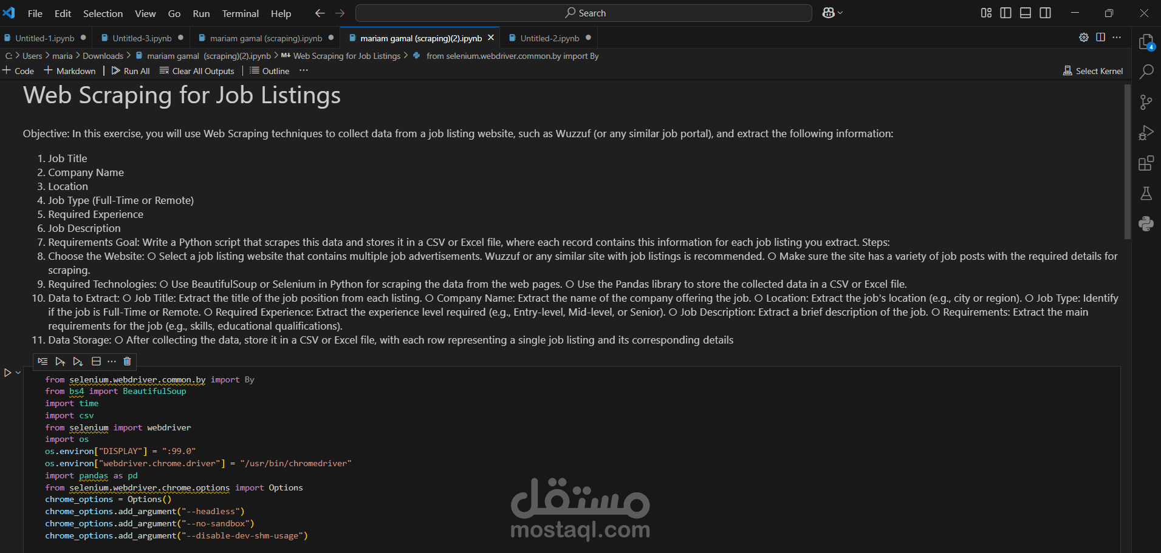Switch to mariam gamal (scraping).ipynb tab
1161x553 pixels.
point(266,38)
